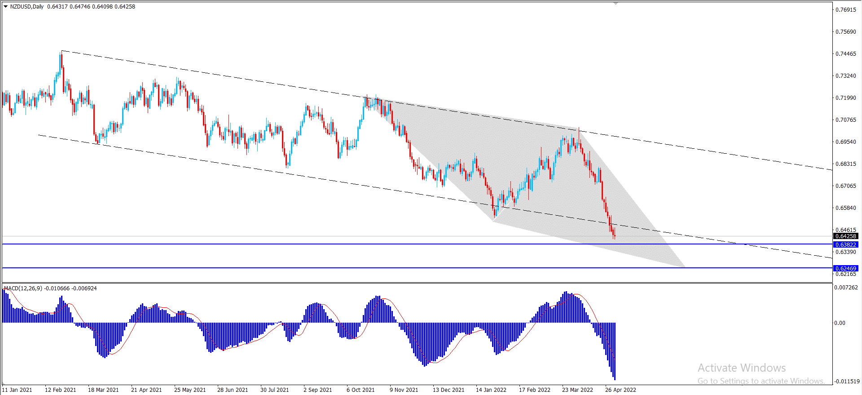862x395 pixels.
Task: Click the 0.73240 price axis label
Action: [846, 75]
